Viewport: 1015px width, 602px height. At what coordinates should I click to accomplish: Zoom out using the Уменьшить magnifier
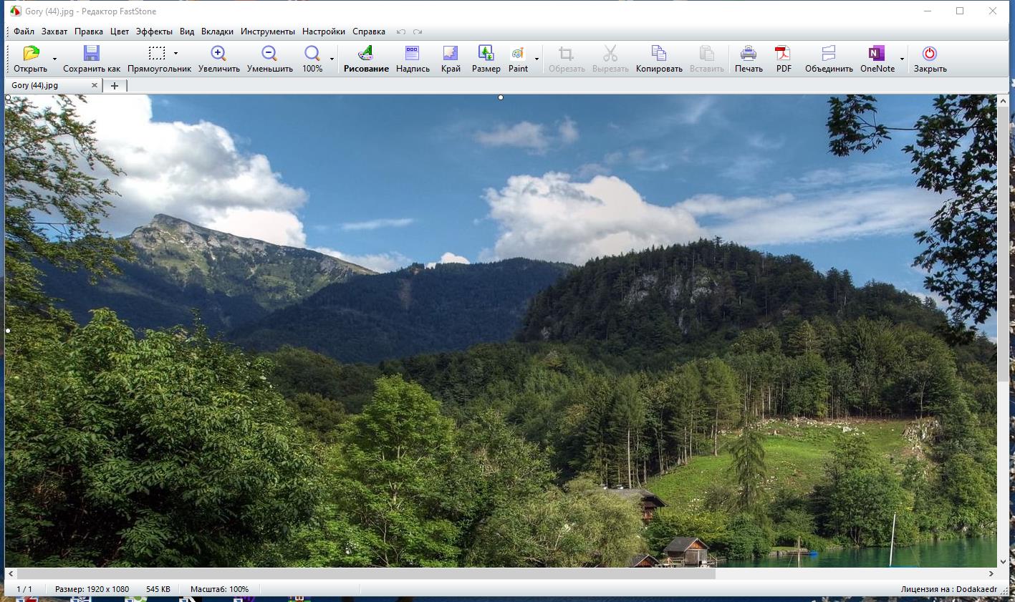[269, 54]
